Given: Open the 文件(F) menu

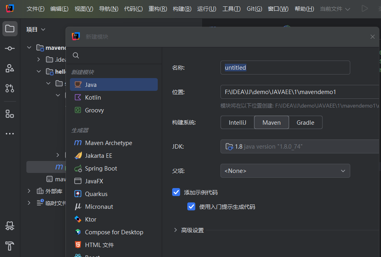Looking at the screenshot, I should (36, 9).
